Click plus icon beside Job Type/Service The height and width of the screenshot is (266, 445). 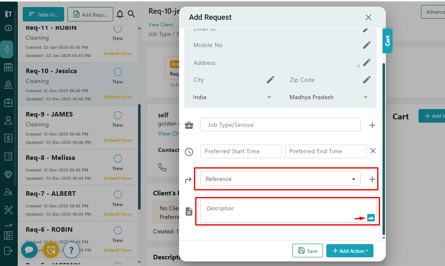[372, 125]
